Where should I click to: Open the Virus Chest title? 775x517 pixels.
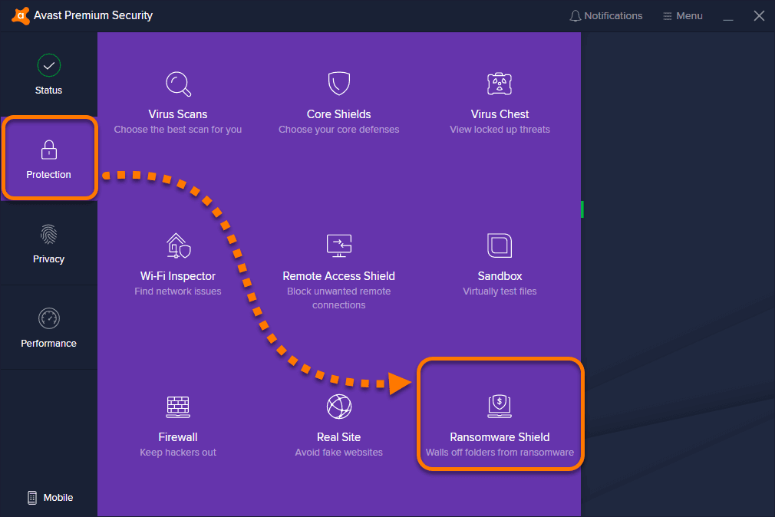click(x=500, y=114)
